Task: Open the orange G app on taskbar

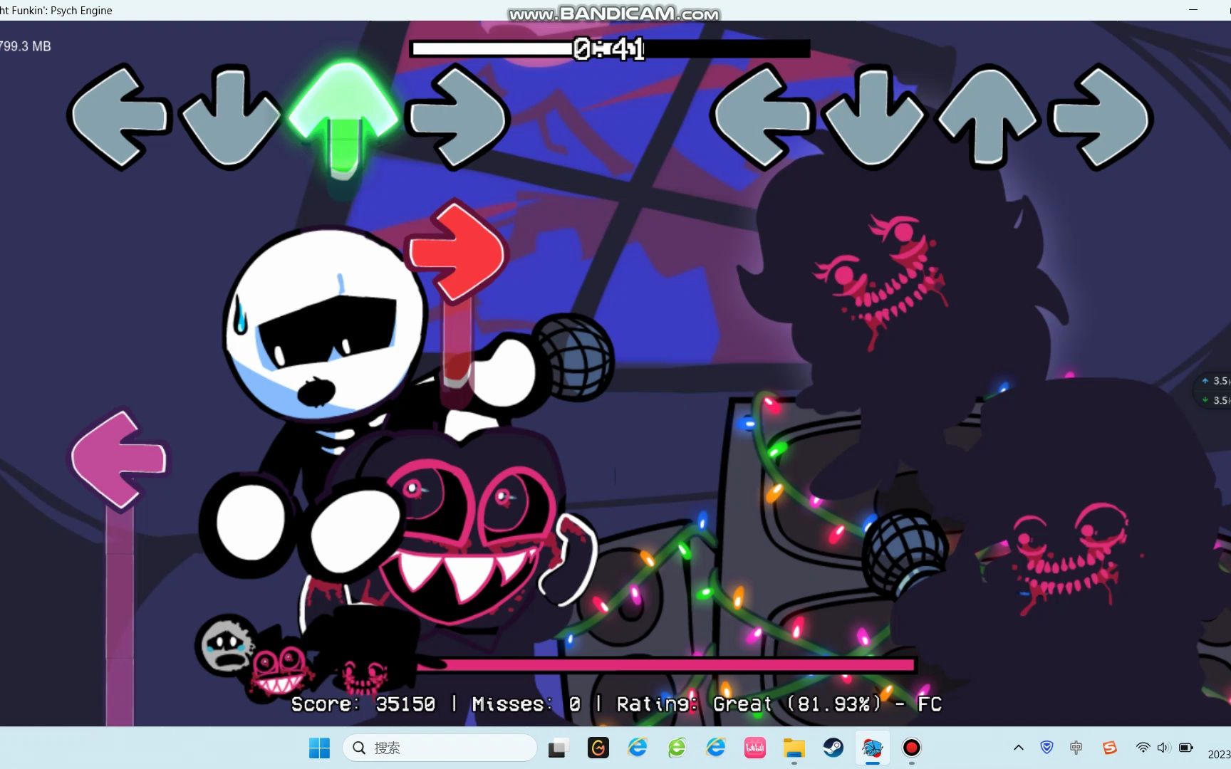Action: click(x=598, y=748)
